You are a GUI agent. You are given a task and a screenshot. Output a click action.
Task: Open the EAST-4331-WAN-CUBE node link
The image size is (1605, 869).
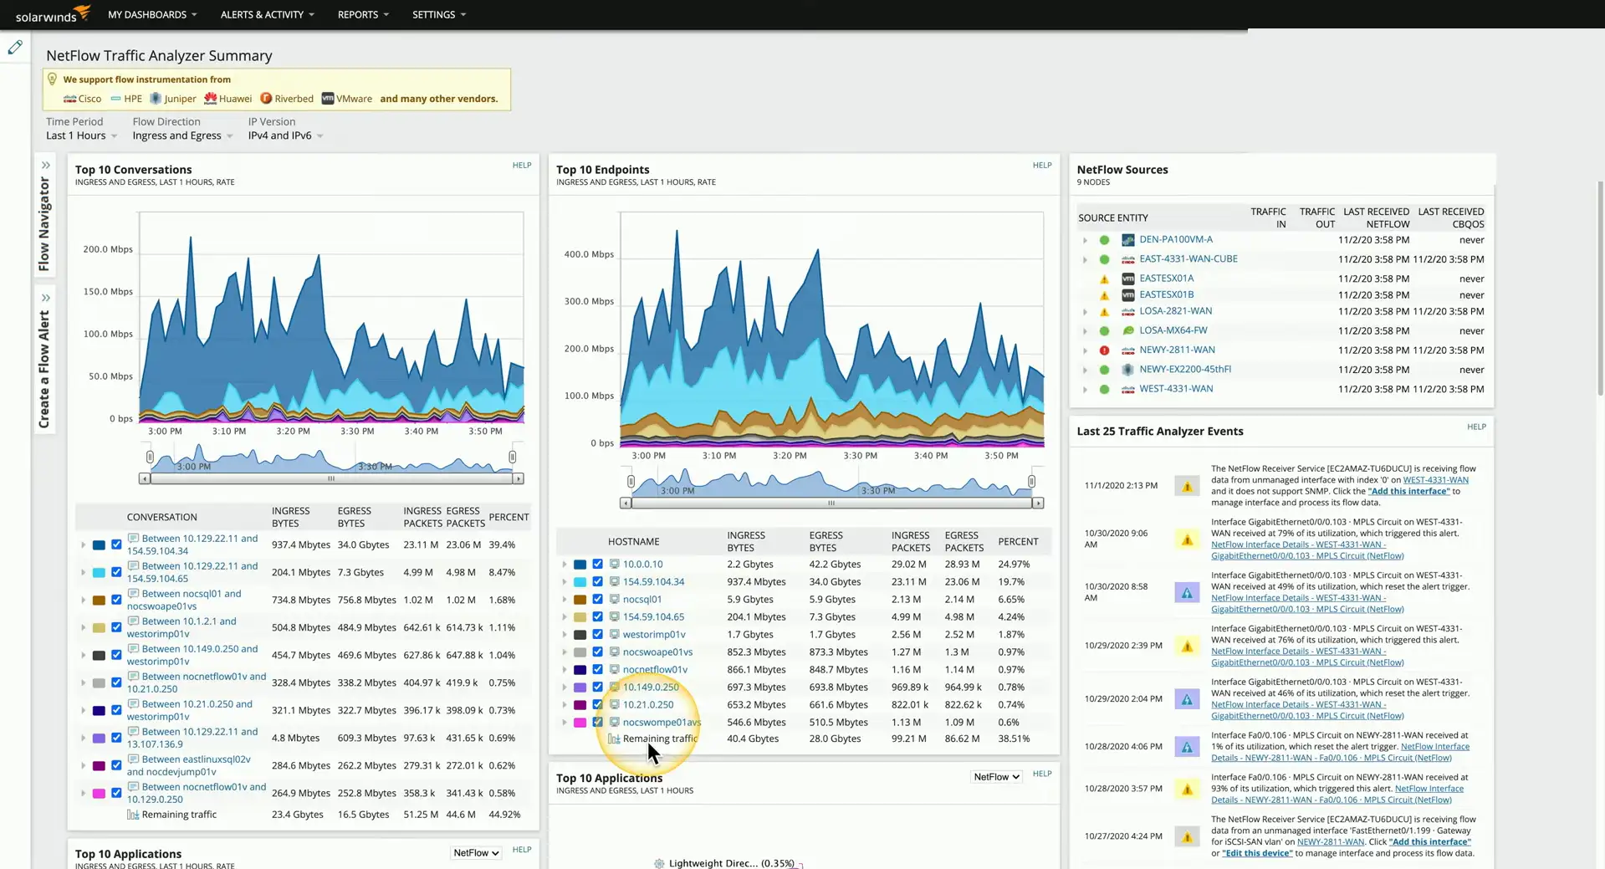click(x=1188, y=259)
